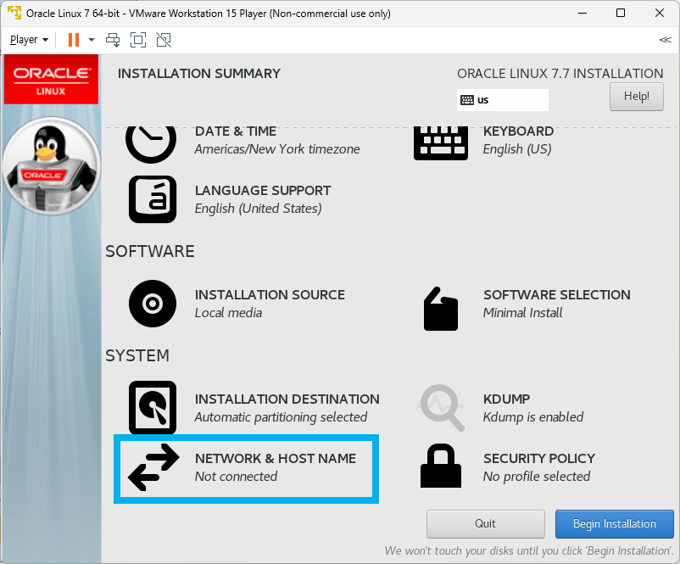Open Network & Host Name arrows icon
This screenshot has height=564, width=680.
[153, 467]
